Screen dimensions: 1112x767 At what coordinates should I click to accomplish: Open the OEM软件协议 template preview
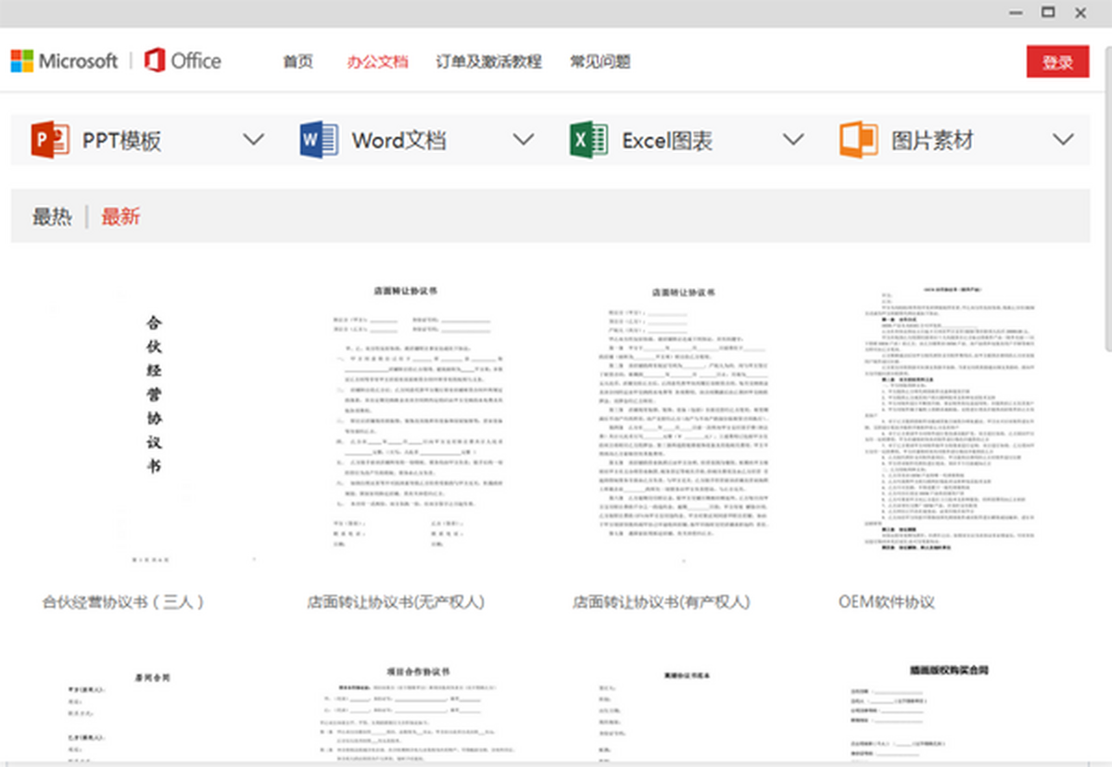[x=945, y=421]
